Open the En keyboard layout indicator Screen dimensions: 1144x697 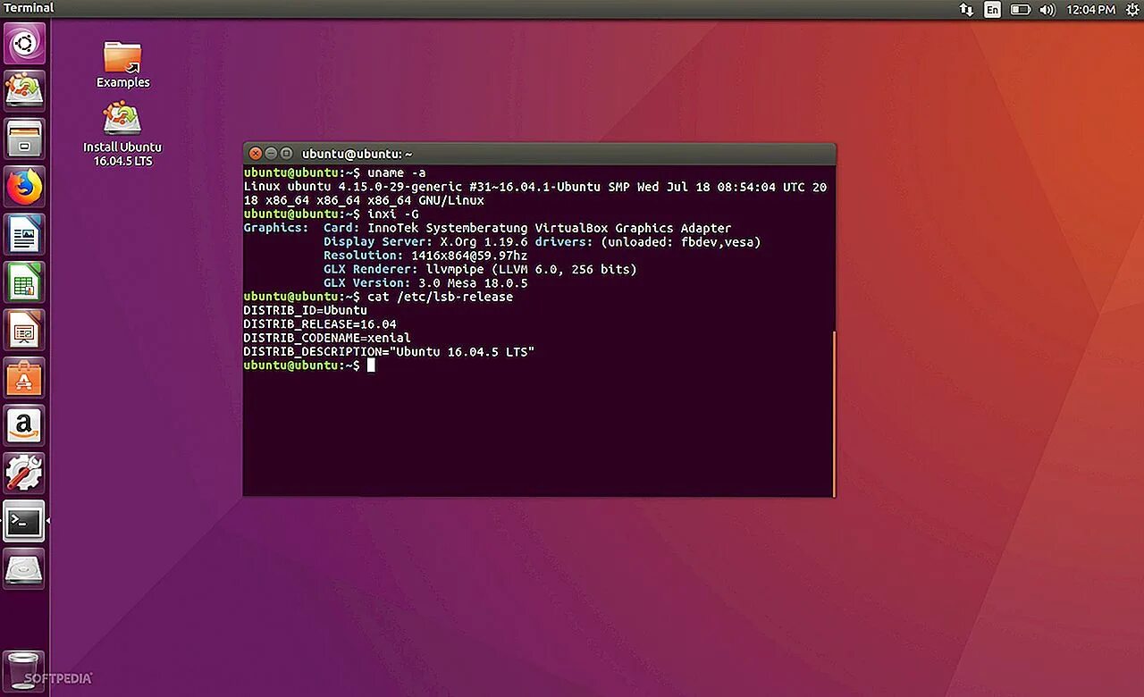[992, 10]
